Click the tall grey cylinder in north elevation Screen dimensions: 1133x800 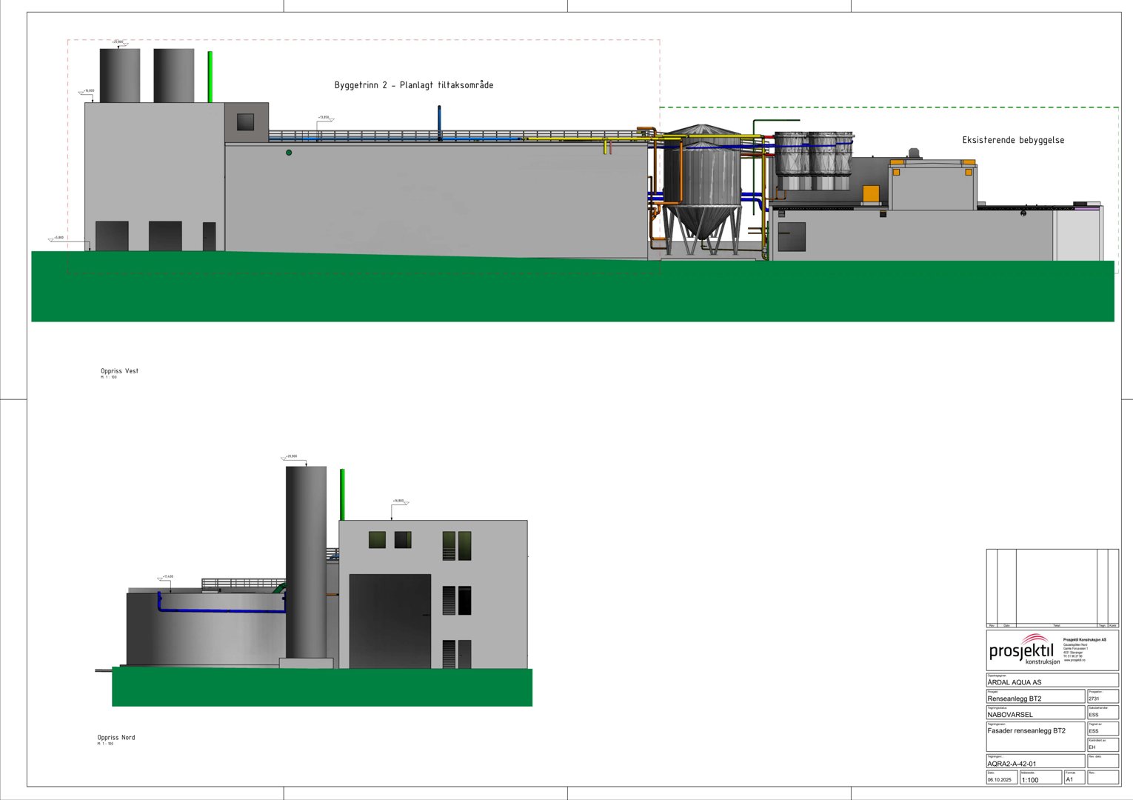coord(306,563)
